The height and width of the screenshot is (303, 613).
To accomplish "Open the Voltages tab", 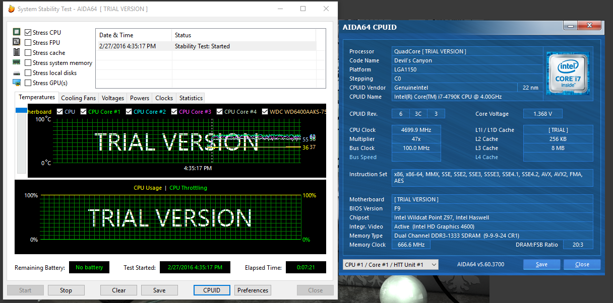I will pyautogui.click(x=112, y=98).
